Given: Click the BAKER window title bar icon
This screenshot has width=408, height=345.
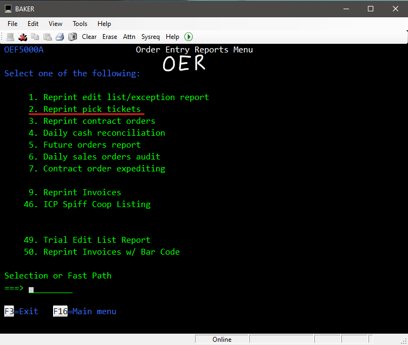Looking at the screenshot, I should [x=9, y=9].
